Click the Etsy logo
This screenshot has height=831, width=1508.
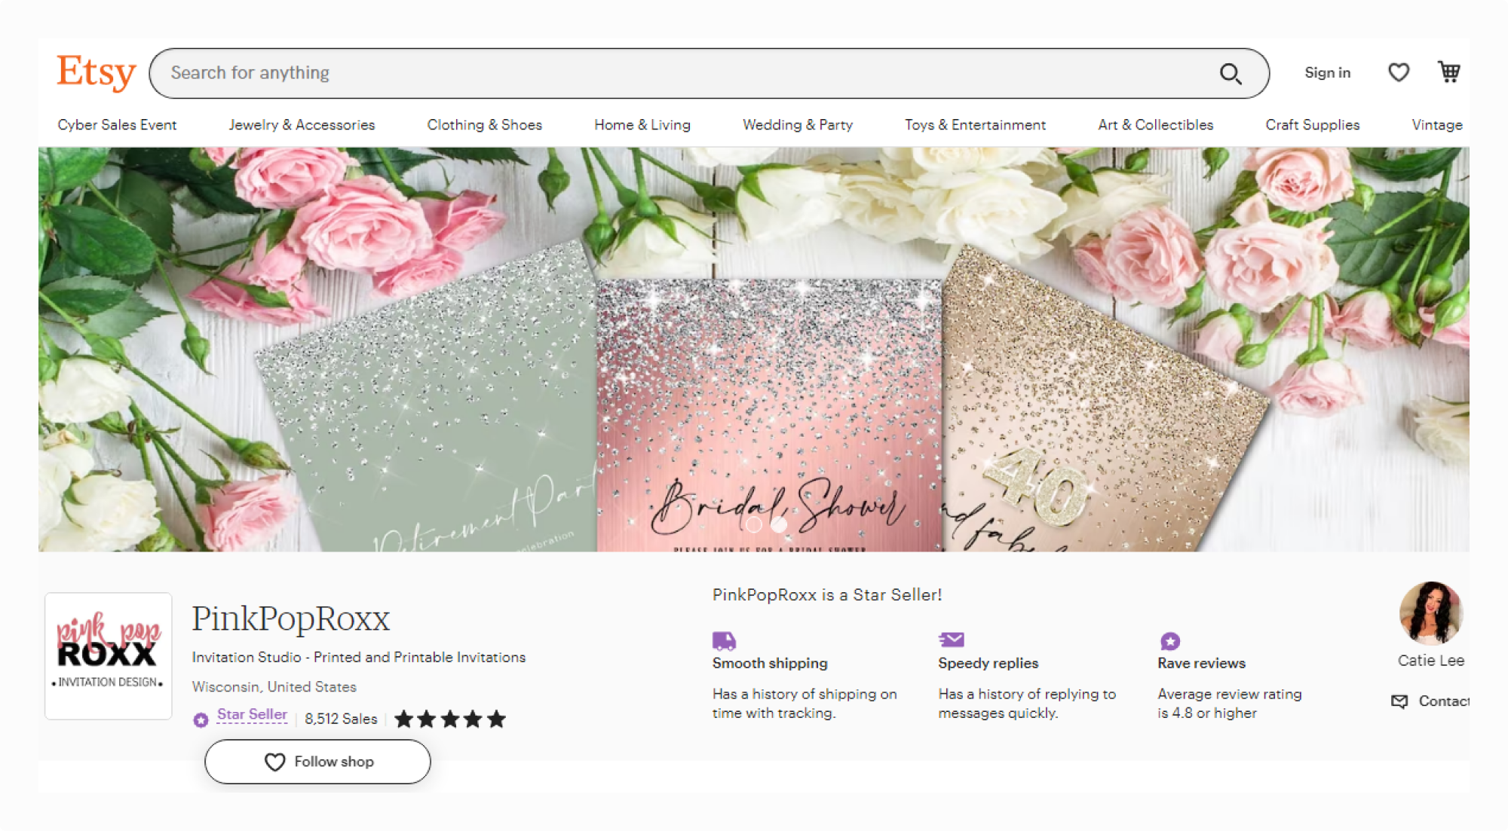pos(96,73)
